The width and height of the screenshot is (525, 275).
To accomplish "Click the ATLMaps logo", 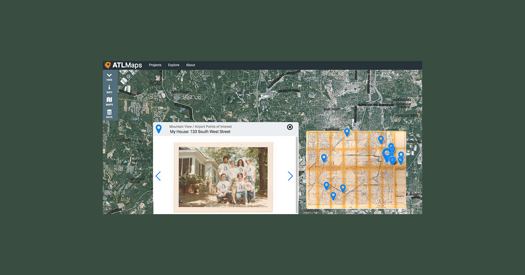I will click(x=123, y=65).
